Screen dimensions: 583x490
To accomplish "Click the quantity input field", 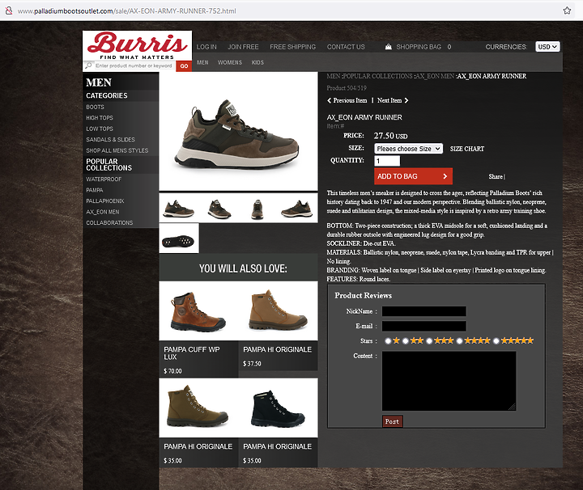I will click(387, 161).
